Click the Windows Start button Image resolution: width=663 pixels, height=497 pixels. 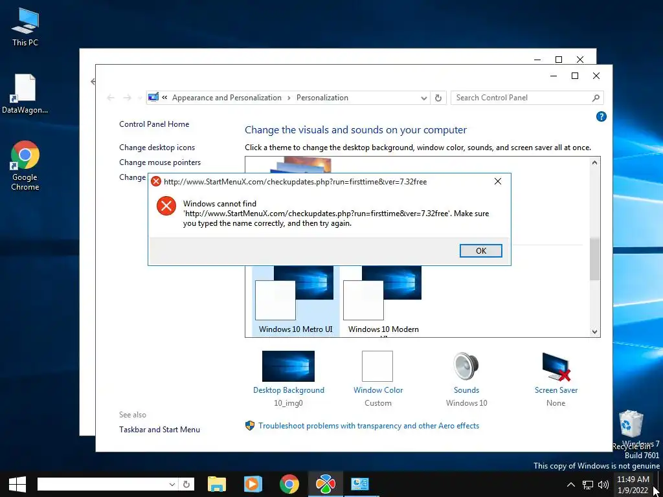[17, 484]
